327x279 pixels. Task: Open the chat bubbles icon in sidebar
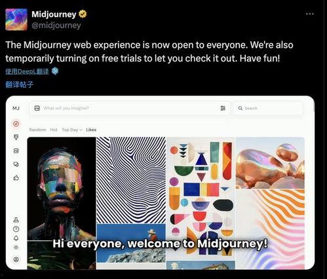(x=16, y=164)
